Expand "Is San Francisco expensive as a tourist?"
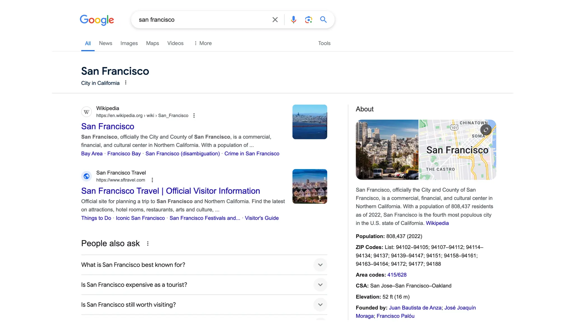 (x=320, y=285)
